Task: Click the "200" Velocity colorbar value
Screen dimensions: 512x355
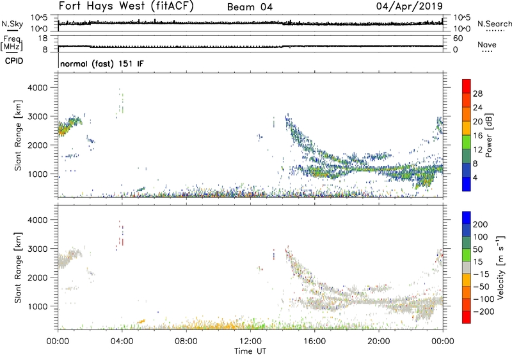Action: 481,224
